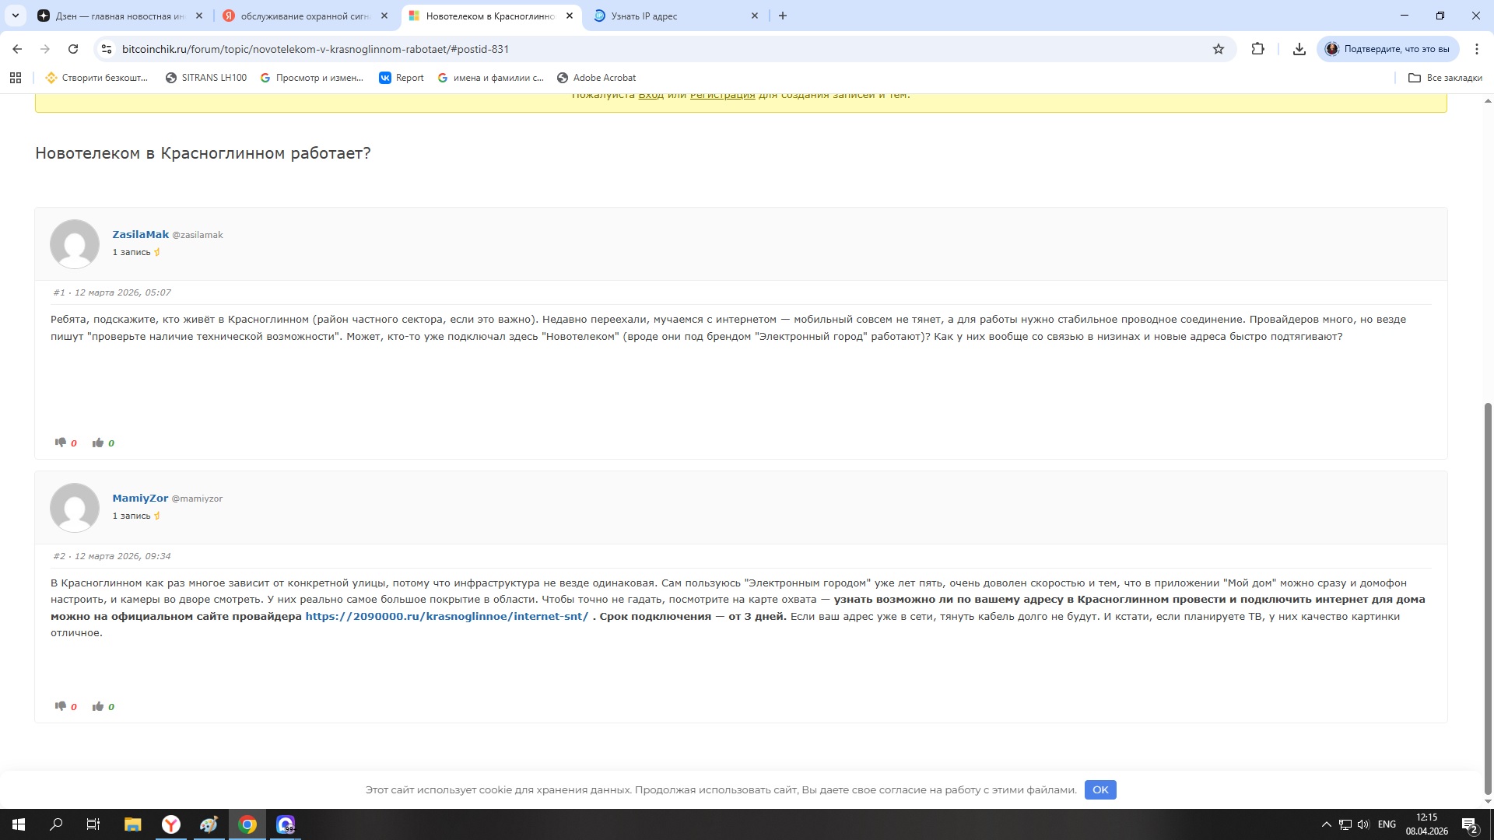Open the Chrome three-dot menu
The height and width of the screenshot is (840, 1494).
pos(1476,49)
